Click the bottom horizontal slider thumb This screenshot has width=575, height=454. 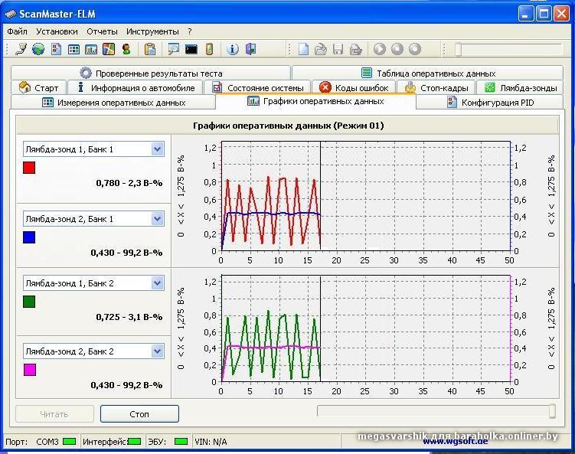(552, 411)
